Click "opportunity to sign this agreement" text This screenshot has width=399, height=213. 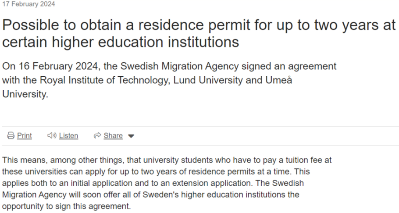[66, 206]
